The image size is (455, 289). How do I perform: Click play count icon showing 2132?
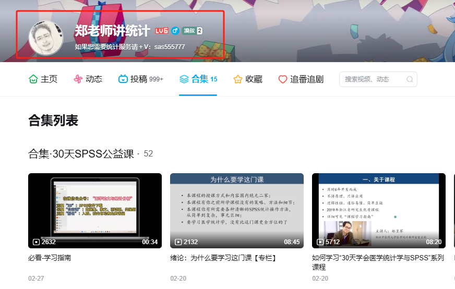coord(178,242)
